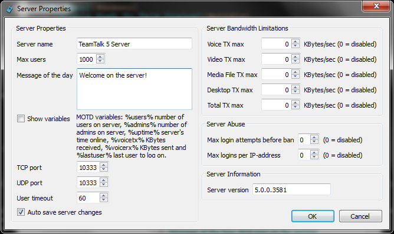This screenshot has height=234, width=394.
Task: Click Max login attempts value field
Action: click(x=304, y=139)
